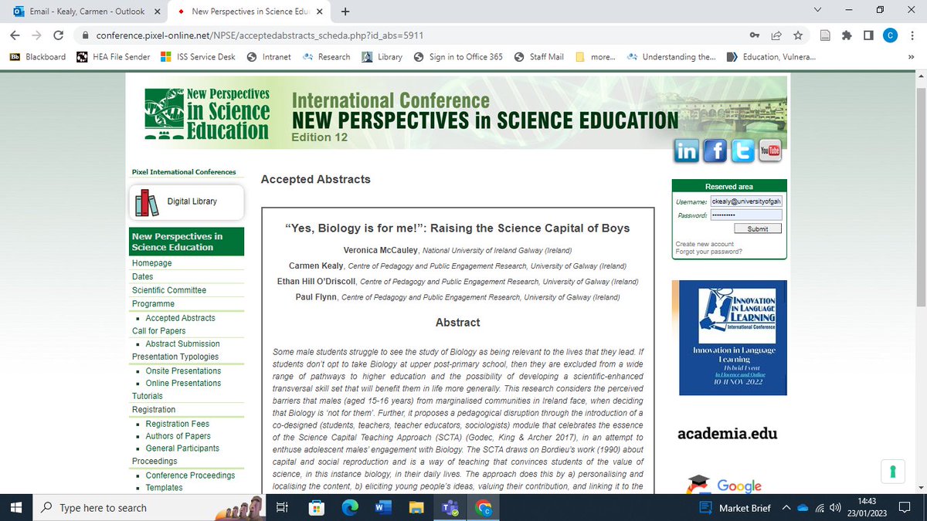Open the Facebook social icon
927x521 pixels.
click(715, 151)
